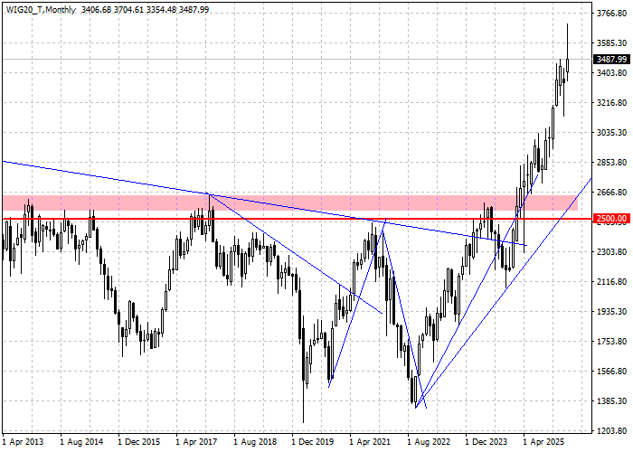This screenshot has width=633, height=452.
Task: Click the 1 Dec 2023 date label
Action: tap(487, 442)
